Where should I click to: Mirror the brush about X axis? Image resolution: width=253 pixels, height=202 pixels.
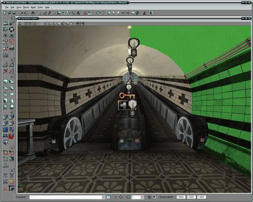tap(6, 175)
